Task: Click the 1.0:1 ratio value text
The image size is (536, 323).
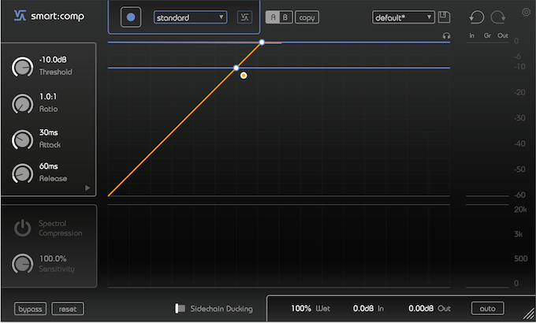Action: click(48, 96)
